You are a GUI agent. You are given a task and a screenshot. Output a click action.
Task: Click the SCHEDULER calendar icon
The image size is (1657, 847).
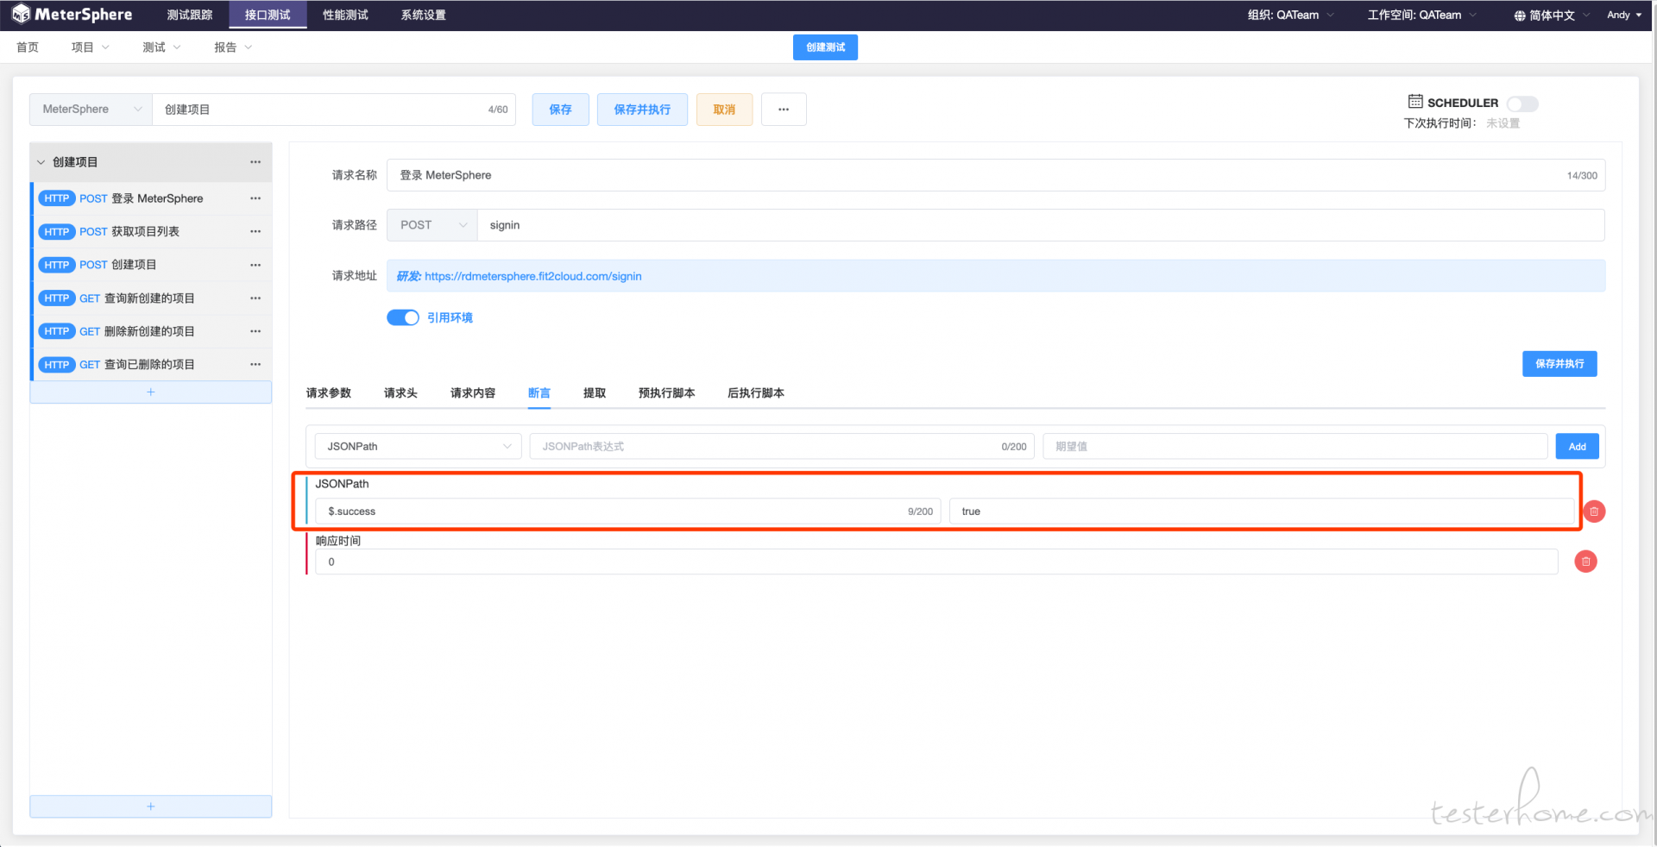point(1415,102)
